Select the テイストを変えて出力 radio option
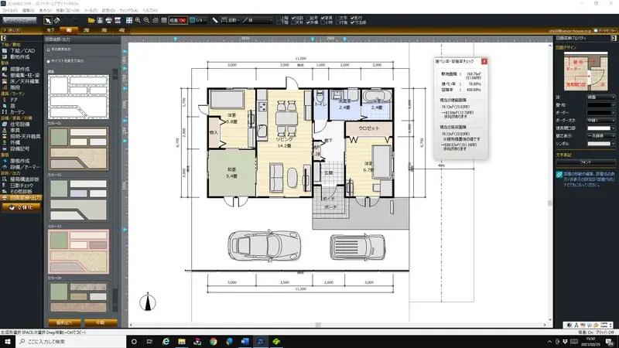The image size is (619, 348). click(x=49, y=61)
